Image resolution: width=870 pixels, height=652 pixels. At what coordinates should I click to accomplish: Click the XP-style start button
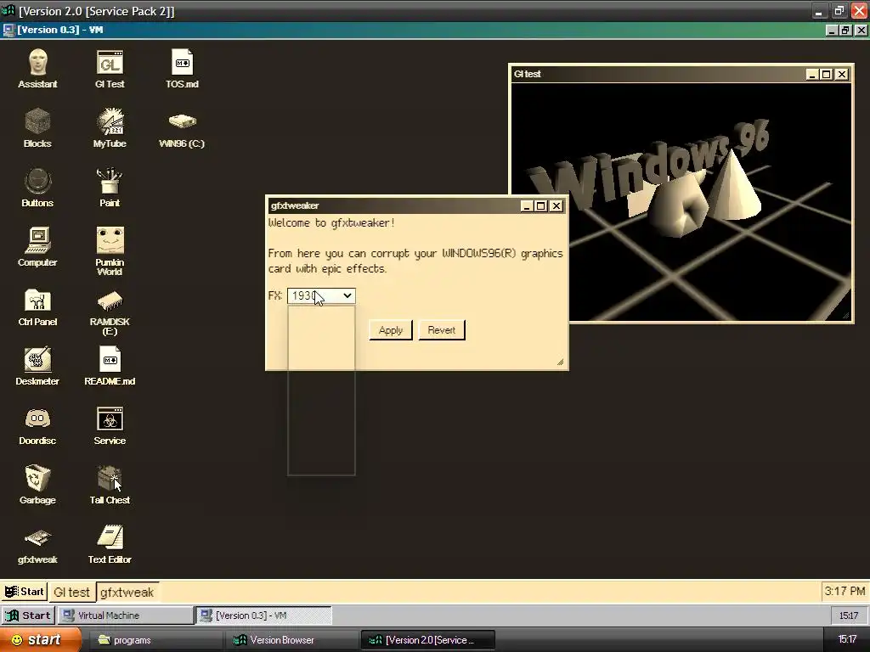[39, 640]
